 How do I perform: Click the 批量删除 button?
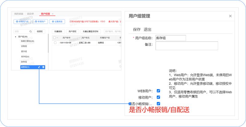[x=58, y=31]
